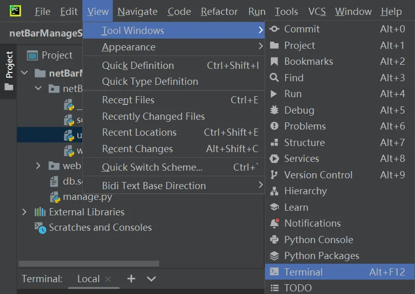Close the Local terminal tab
This screenshot has height=294, width=415.
108,279
